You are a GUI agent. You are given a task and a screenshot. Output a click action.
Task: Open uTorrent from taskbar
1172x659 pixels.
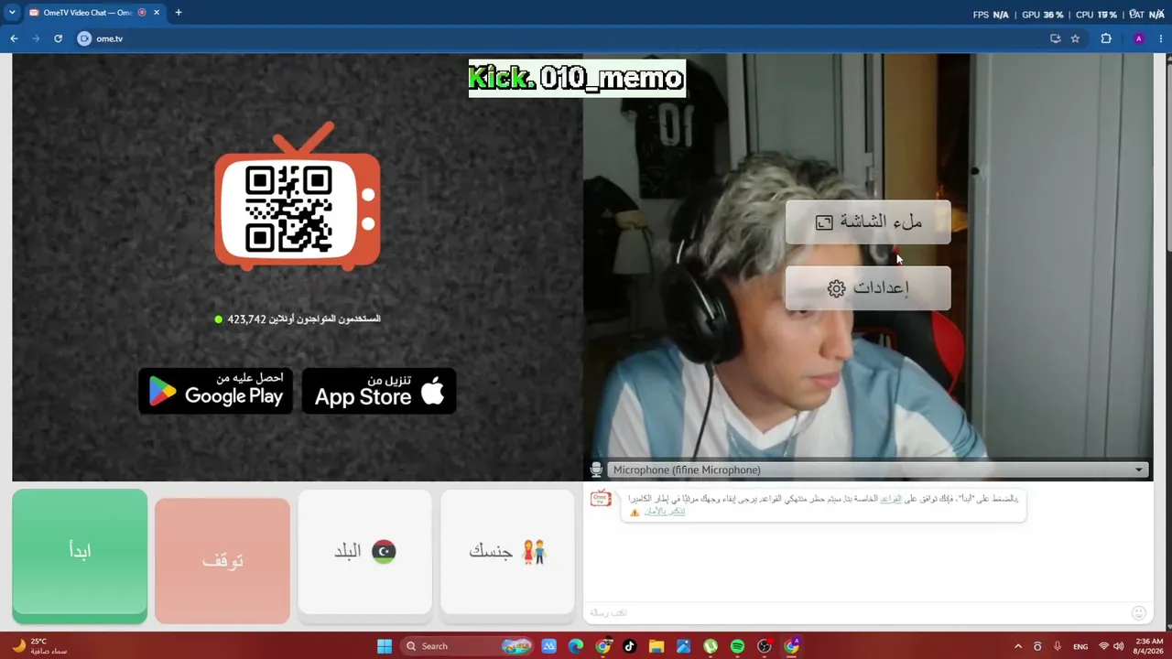[711, 646]
